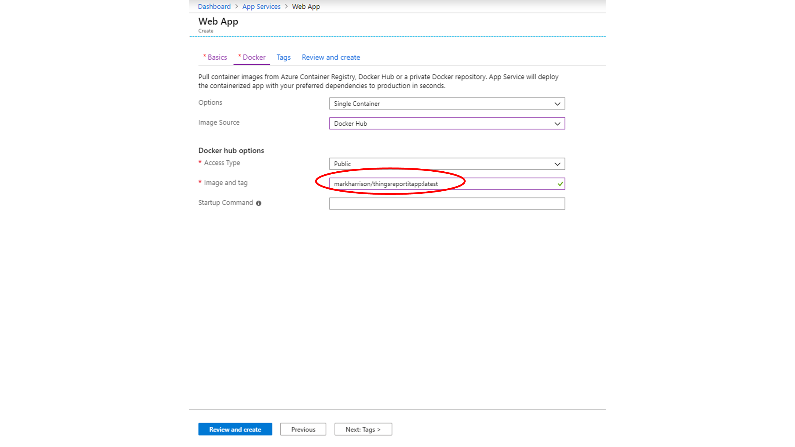This screenshot has height=447, width=795.
Task: Open the Image Source dropdown
Action: coord(447,123)
